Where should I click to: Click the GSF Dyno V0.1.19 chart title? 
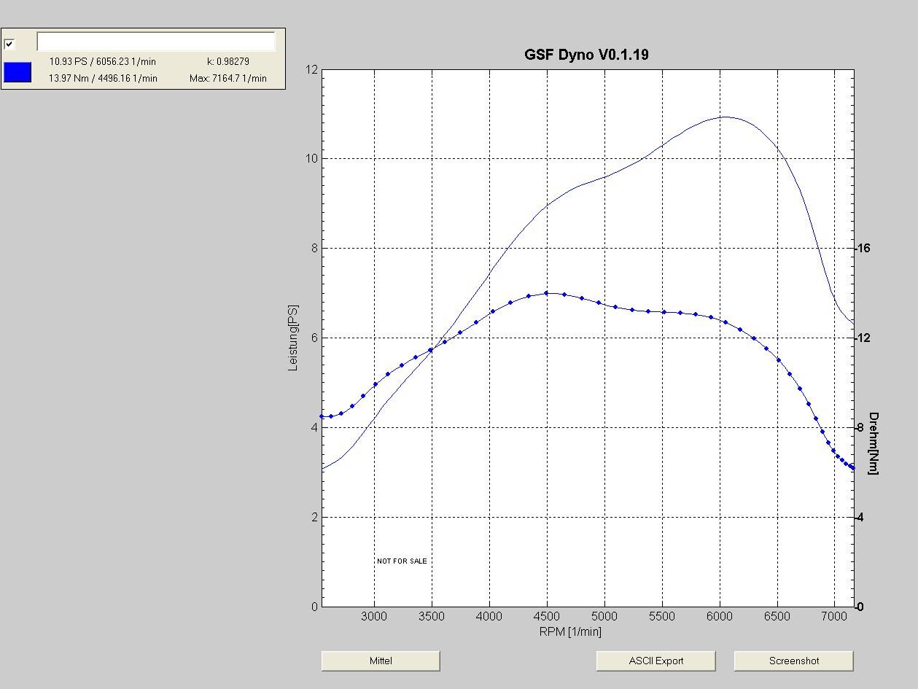(586, 55)
